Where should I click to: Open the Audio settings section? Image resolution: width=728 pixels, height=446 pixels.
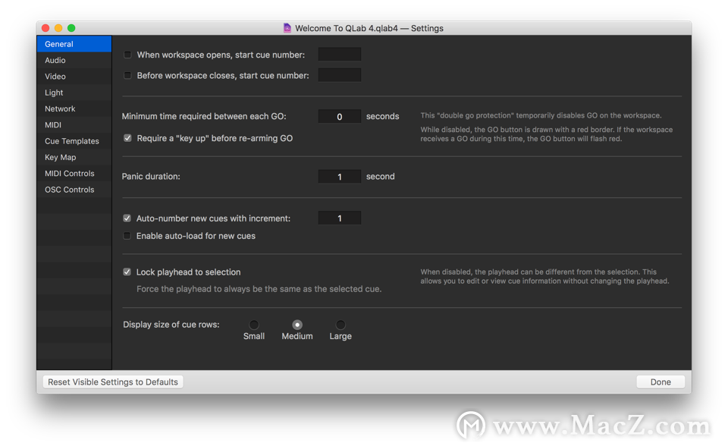pyautogui.click(x=74, y=61)
